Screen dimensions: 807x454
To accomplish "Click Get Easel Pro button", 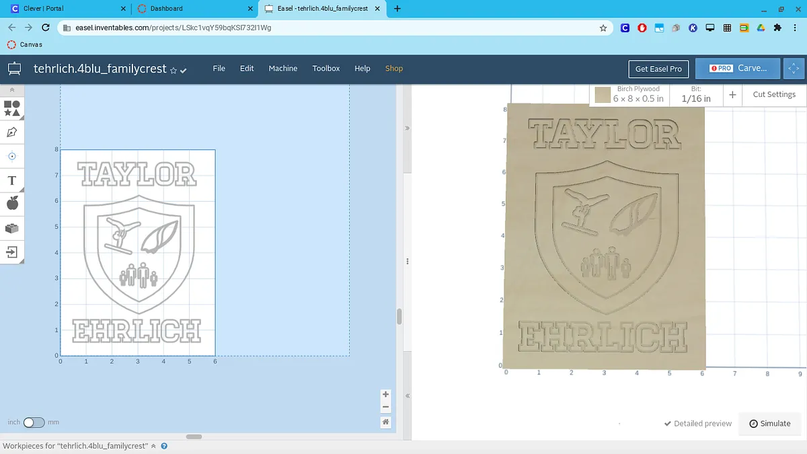I will click(658, 69).
